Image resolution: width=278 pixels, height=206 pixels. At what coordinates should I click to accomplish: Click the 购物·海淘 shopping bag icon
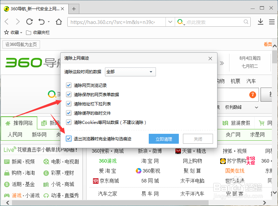pyautogui.click(x=7, y=173)
